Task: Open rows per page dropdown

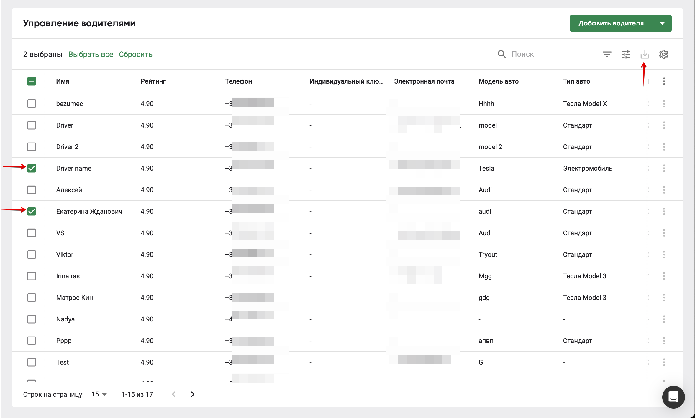Action: (99, 394)
